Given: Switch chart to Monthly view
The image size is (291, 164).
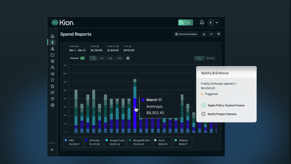Looking at the screenshot, I should coord(210,58).
